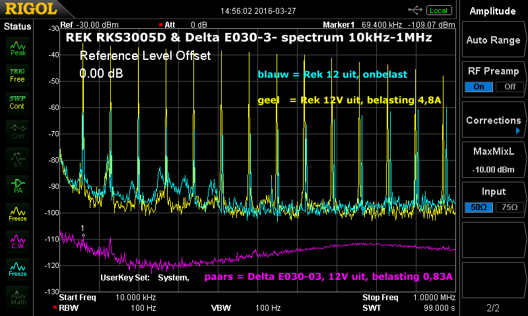The image size is (528, 316).
Task: Click the yellow 'geel = Rek 12V uit' legend
Action: [x=349, y=100]
